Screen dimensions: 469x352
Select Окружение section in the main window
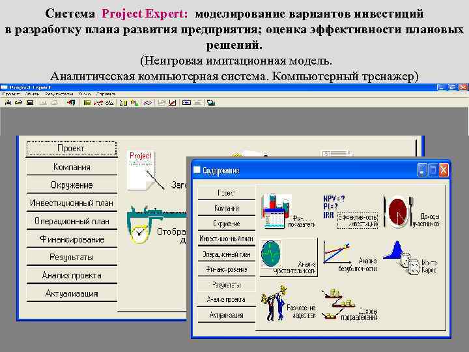click(72, 185)
